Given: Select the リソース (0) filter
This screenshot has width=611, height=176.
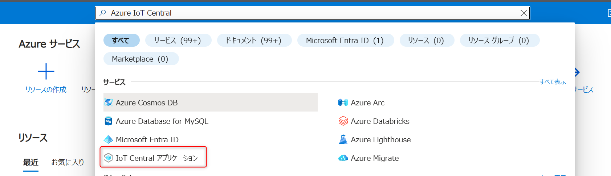Looking at the screenshot, I should click(427, 40).
